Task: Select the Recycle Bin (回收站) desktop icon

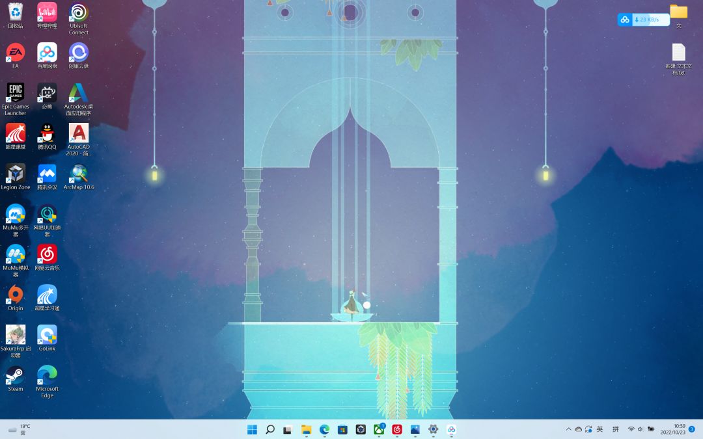Action: click(15, 16)
